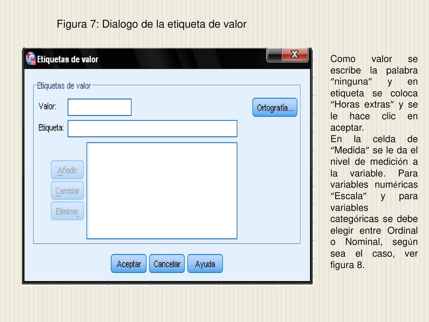Click the 'Etiqueta:' field label

point(51,127)
